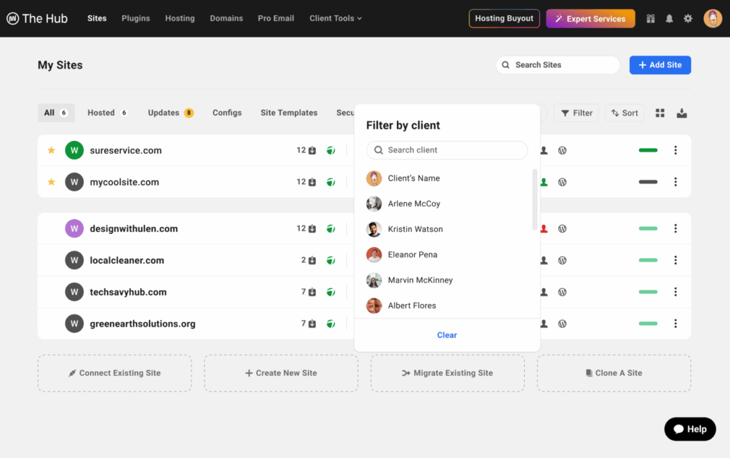This screenshot has height=458, width=730.
Task: Click the client assignment icon for techsavyhub.com
Action: 543,291
